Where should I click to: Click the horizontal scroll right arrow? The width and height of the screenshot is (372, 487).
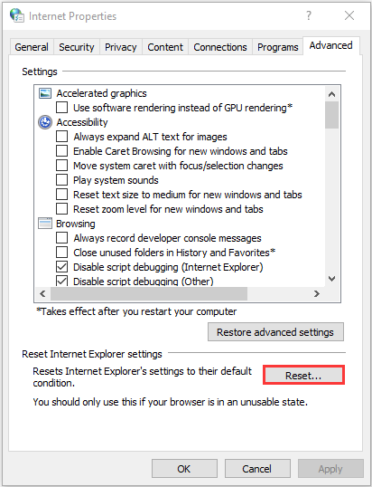[x=317, y=293]
